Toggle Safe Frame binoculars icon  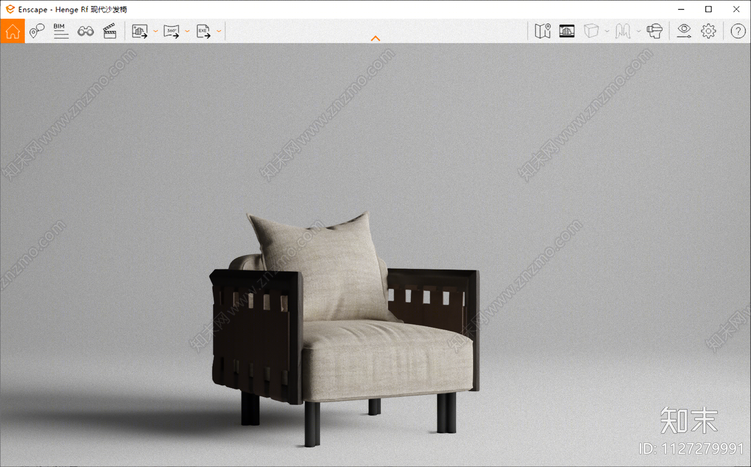point(85,31)
